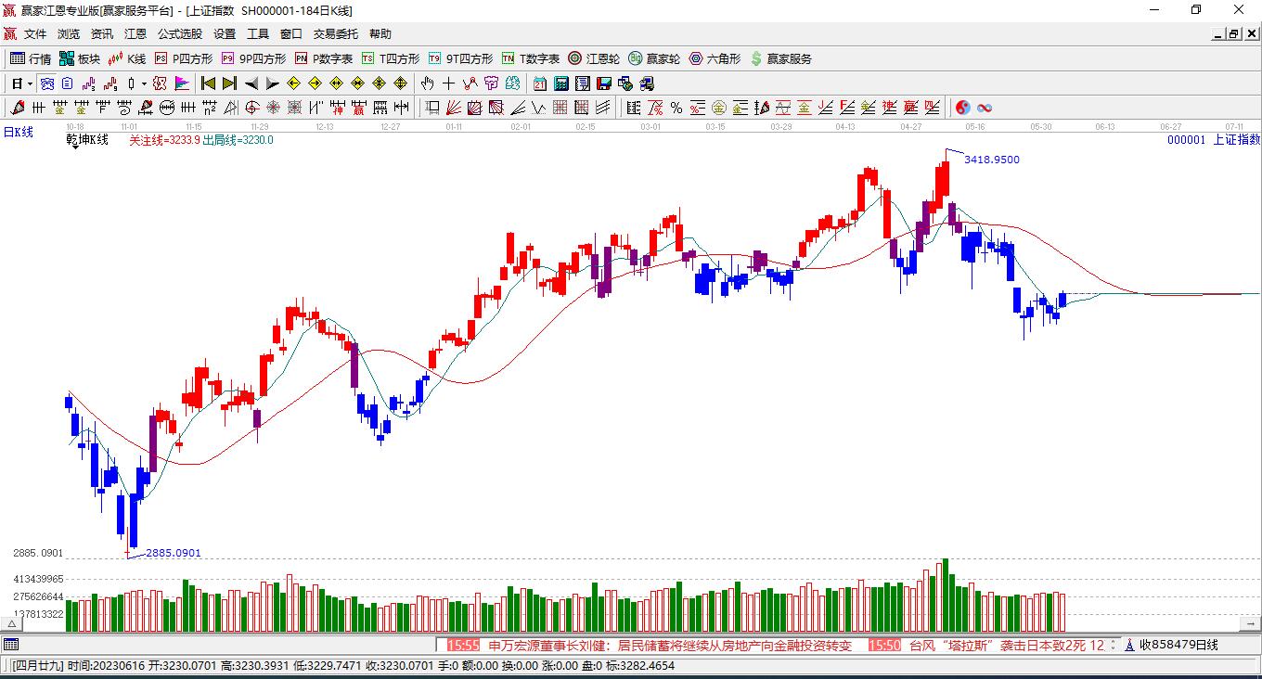Click the yin-yang taiji icon
This screenshot has height=679, width=1262.
962,108
